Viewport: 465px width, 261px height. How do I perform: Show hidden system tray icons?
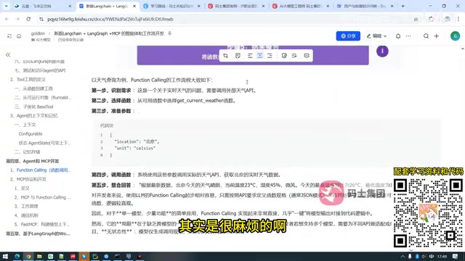pyautogui.click(x=403, y=256)
